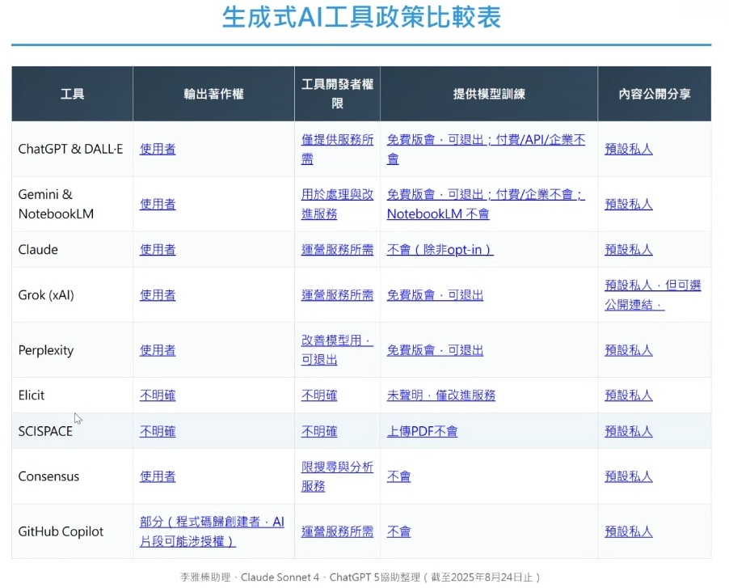
Task: Click the title 生成式AI工具政策比較表
Action: point(361,17)
